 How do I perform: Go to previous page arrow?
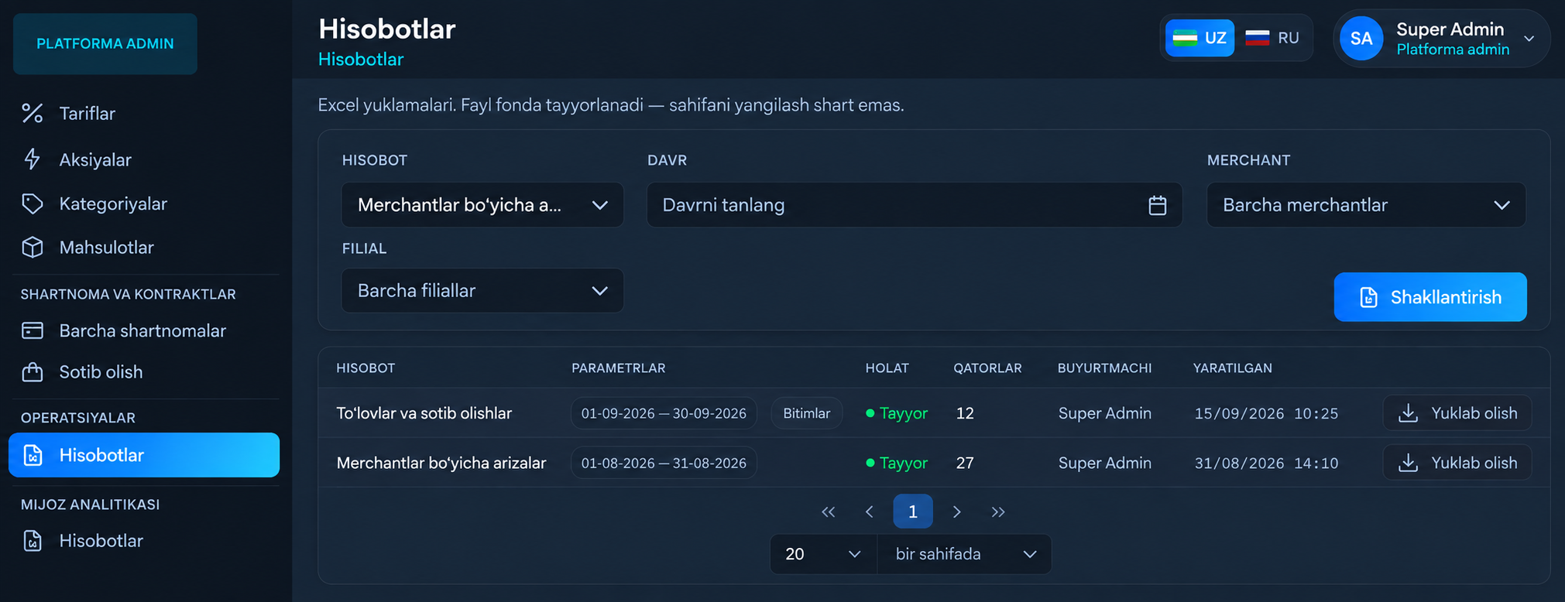click(x=870, y=511)
